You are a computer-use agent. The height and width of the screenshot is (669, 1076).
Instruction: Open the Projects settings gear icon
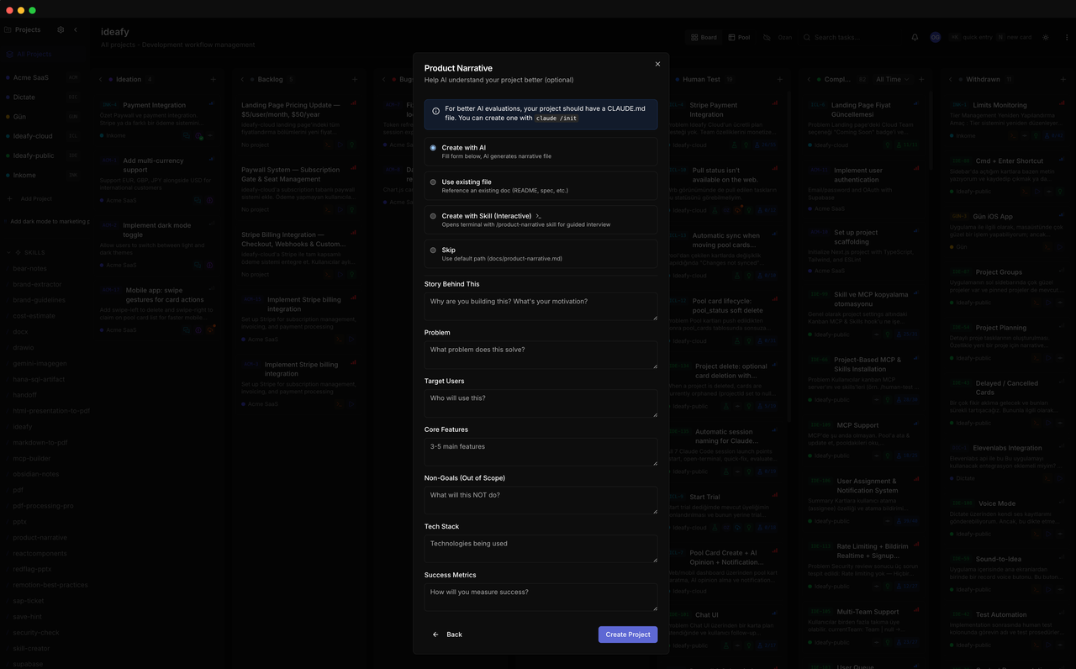(61, 29)
